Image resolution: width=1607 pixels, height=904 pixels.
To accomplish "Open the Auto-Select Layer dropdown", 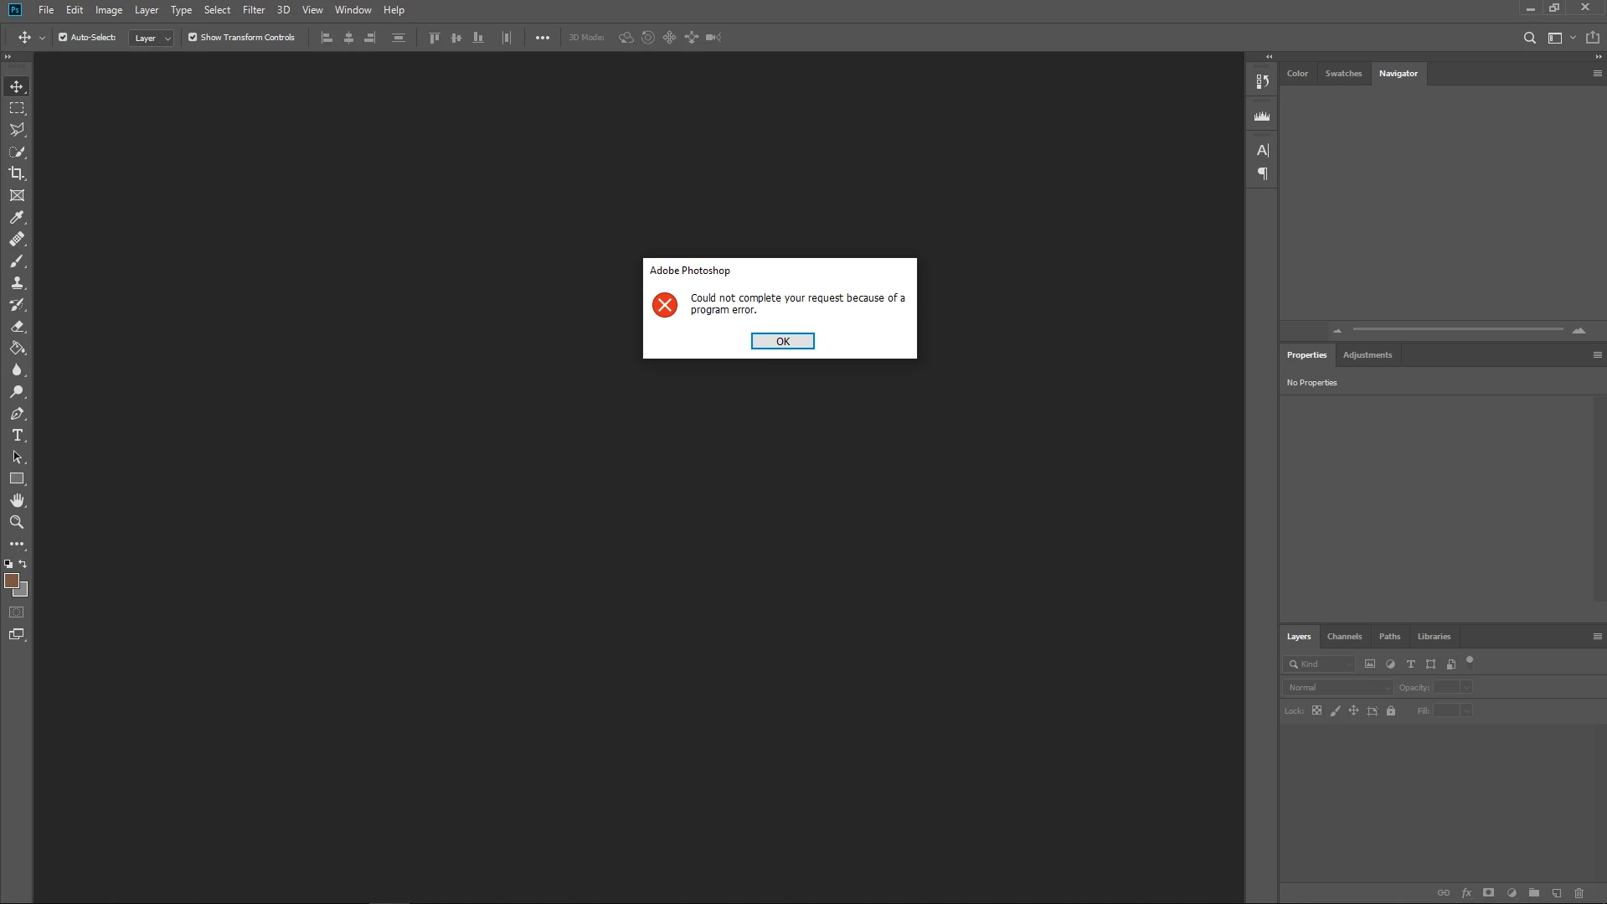I will click(151, 38).
